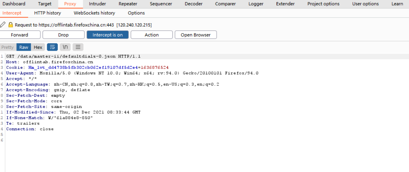The image size is (409, 172).
Task: Click the User-Agent header line
Action: pos(132,73)
